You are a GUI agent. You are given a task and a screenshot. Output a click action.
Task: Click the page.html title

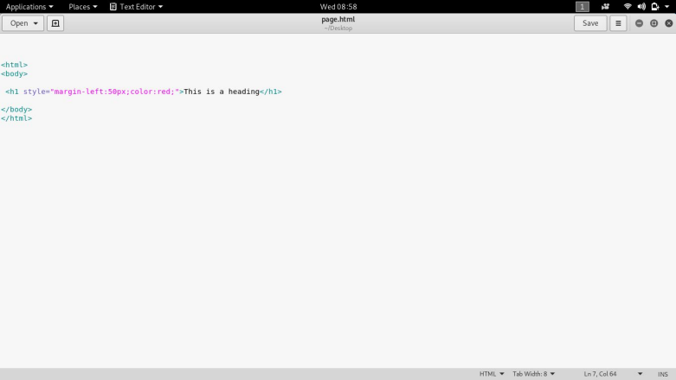338,19
